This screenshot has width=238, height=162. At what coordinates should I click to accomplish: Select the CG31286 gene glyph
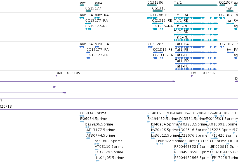[x=152, y=5]
